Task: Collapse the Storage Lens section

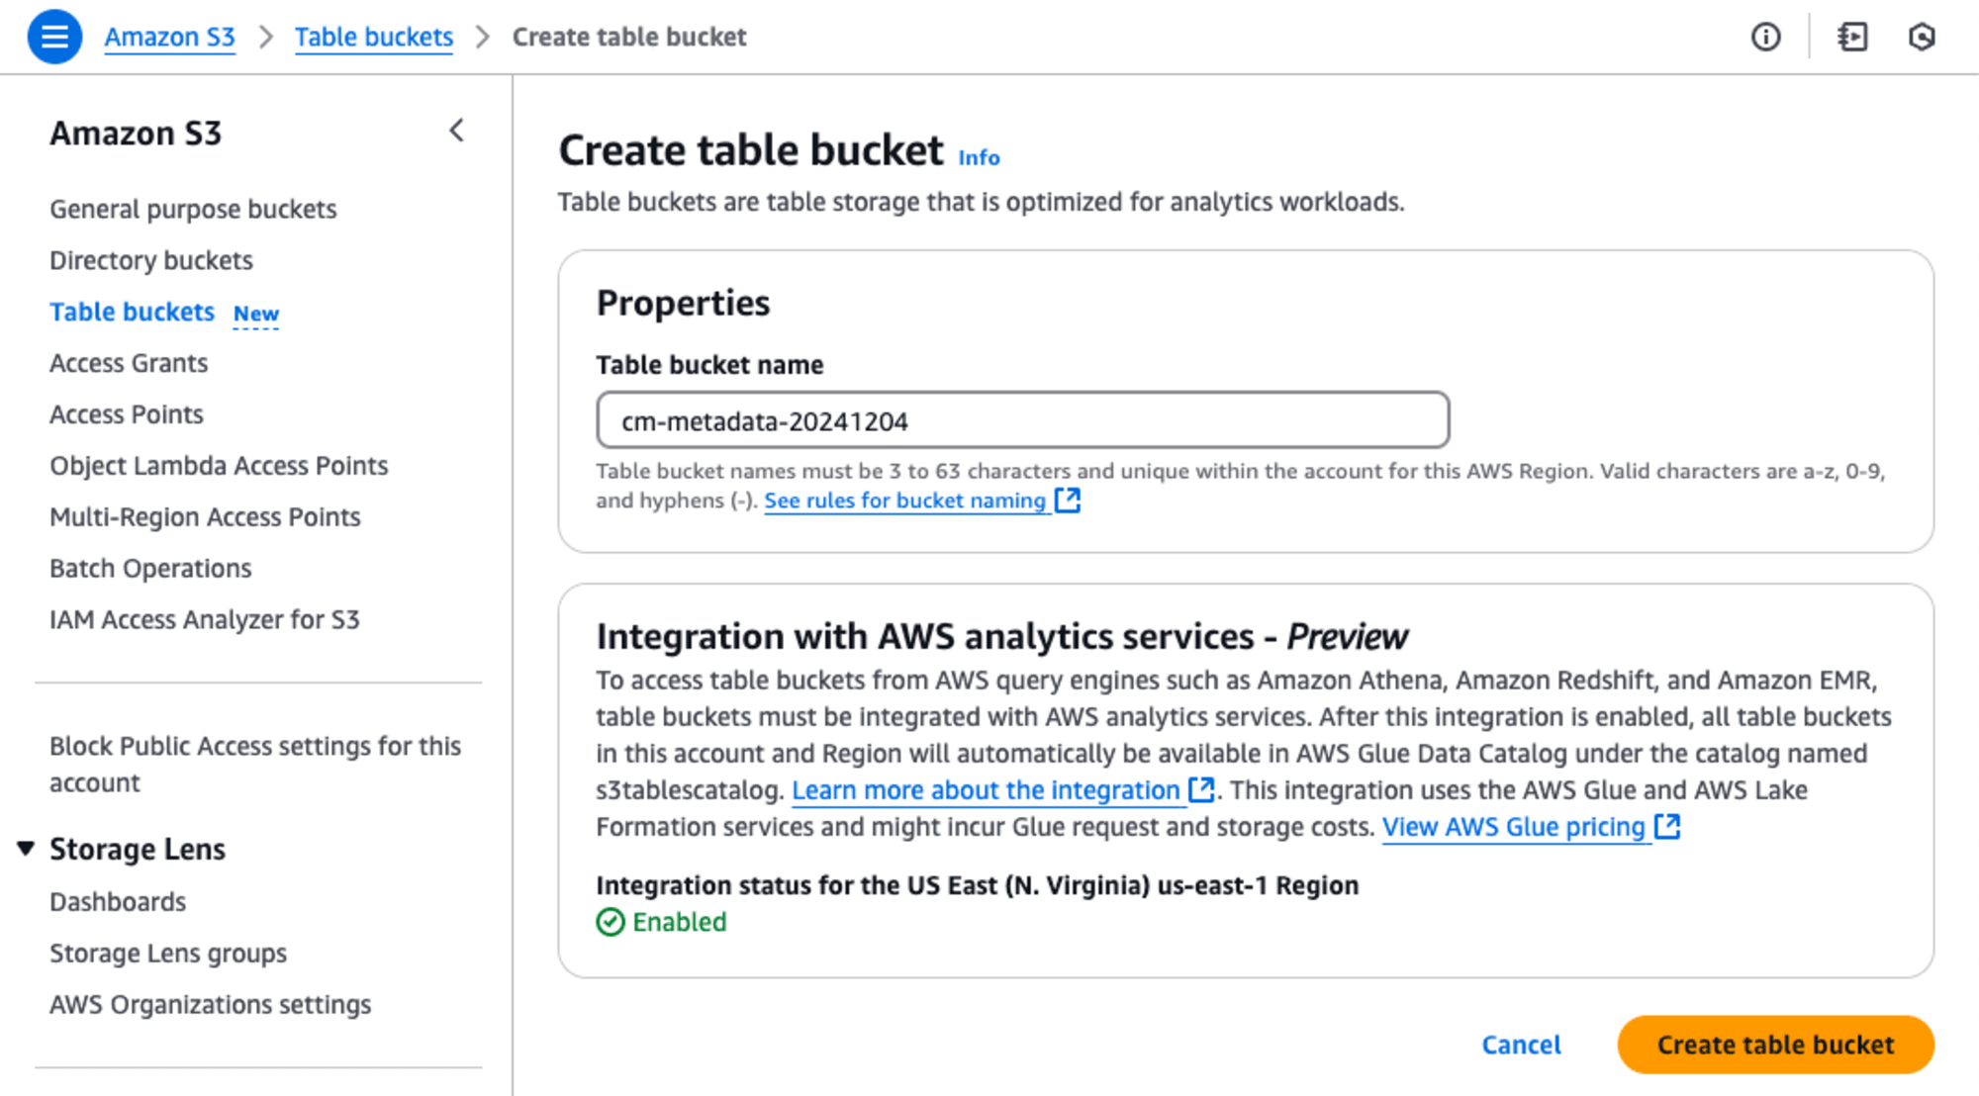Action: pyautogui.click(x=26, y=848)
